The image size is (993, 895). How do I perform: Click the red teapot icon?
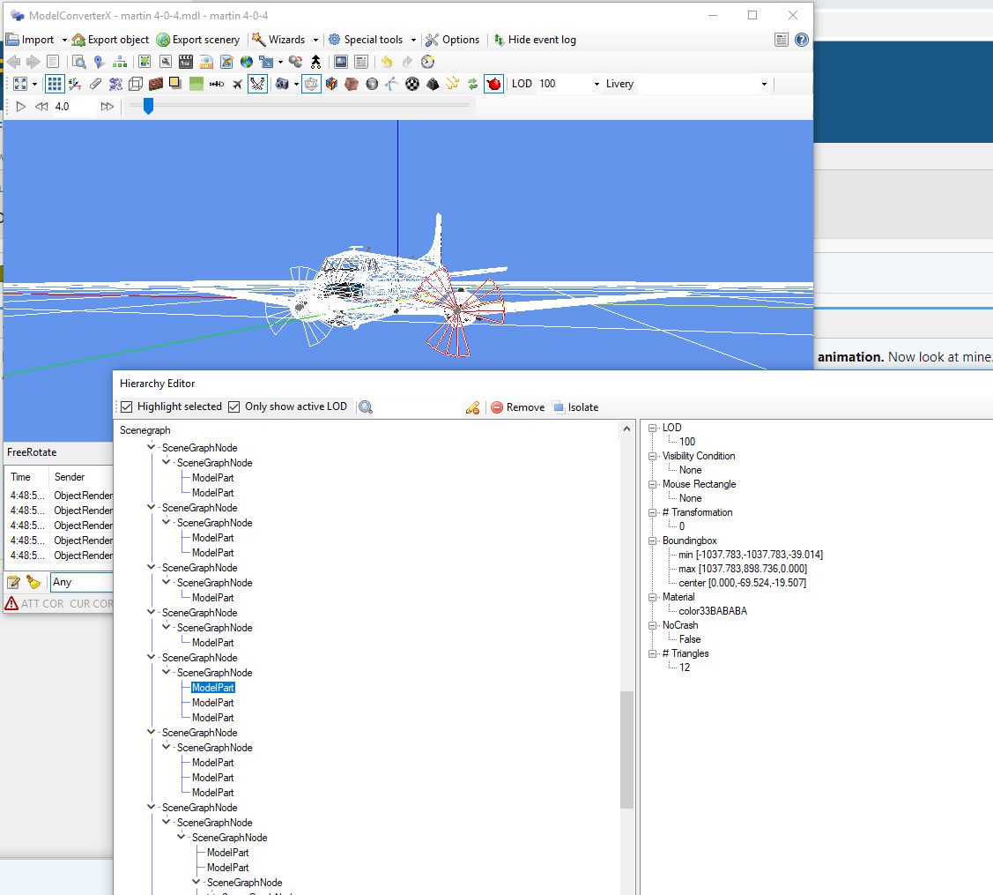click(493, 84)
